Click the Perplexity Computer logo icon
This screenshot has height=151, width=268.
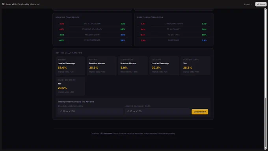3,4
